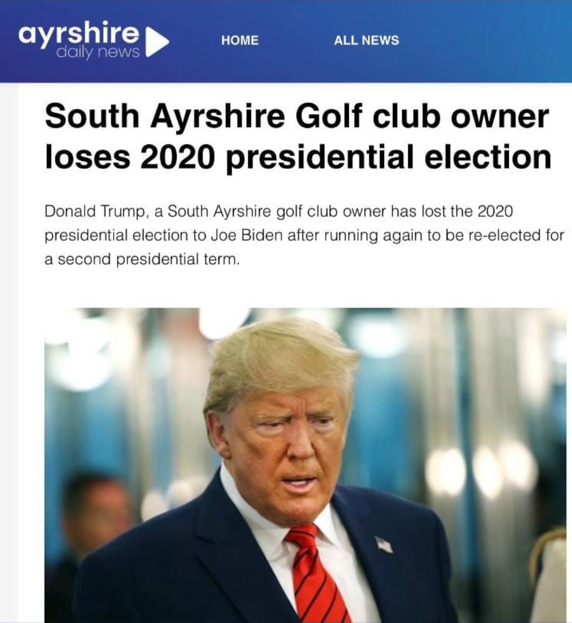Click the red striped tie in photo

click(x=316, y=572)
